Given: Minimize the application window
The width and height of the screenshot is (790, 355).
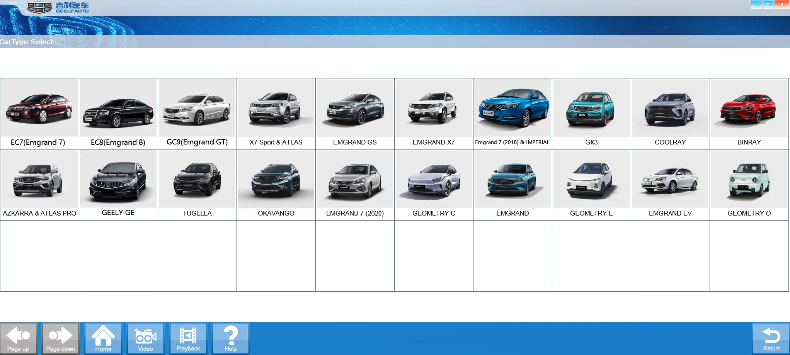Looking at the screenshot, I should (757, 5).
